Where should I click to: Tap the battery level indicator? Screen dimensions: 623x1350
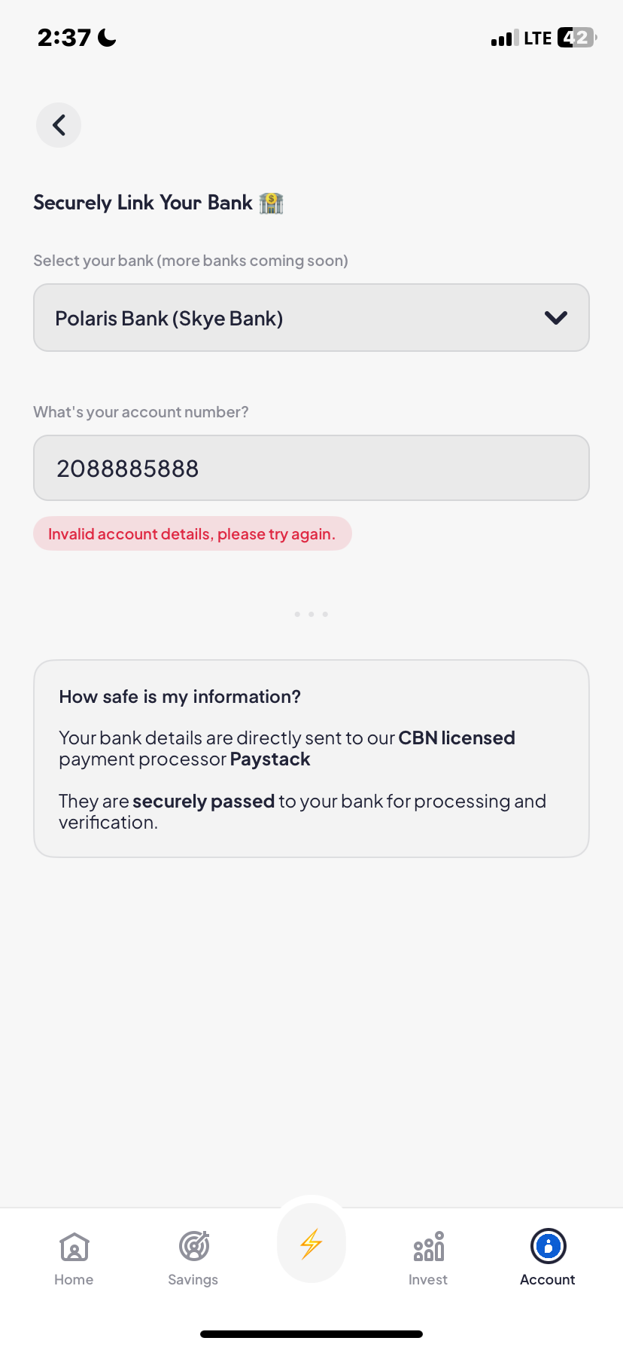click(576, 38)
